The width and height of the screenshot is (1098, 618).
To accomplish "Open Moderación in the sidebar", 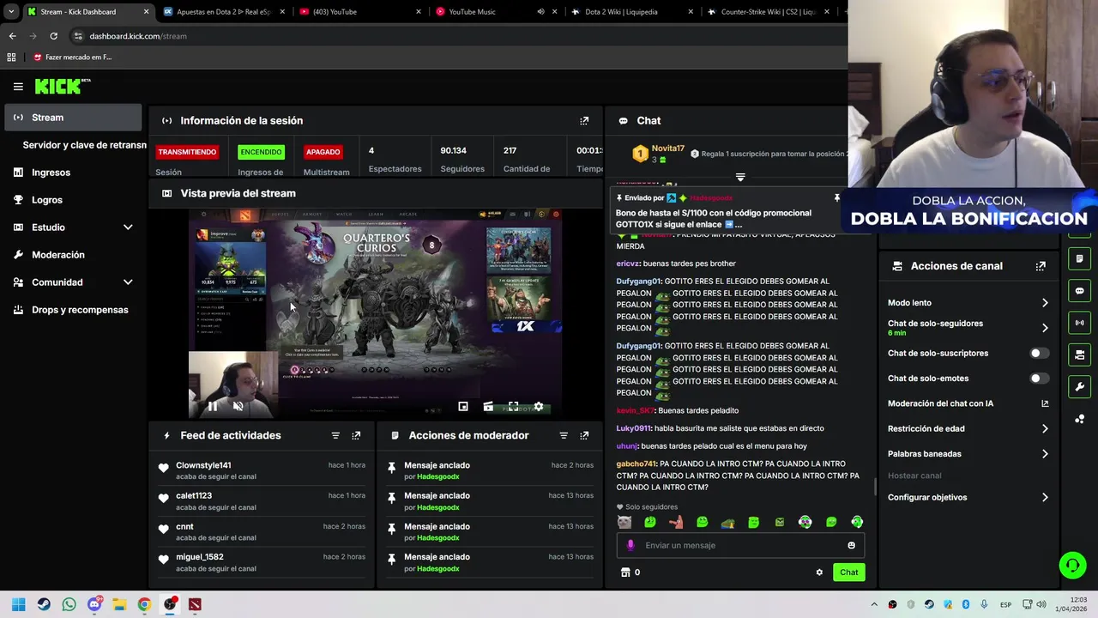I will [x=72, y=255].
